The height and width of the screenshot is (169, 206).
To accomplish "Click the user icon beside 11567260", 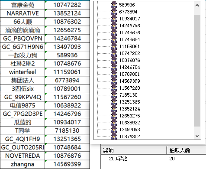I will point(114,88).
